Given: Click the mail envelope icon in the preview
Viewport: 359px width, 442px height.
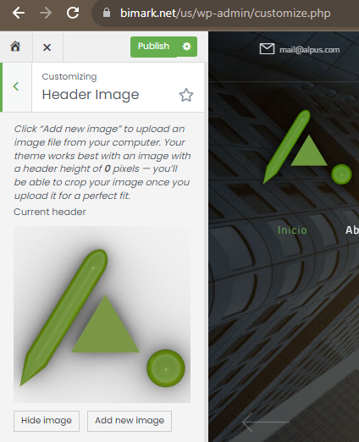Looking at the screenshot, I should coord(267,49).
